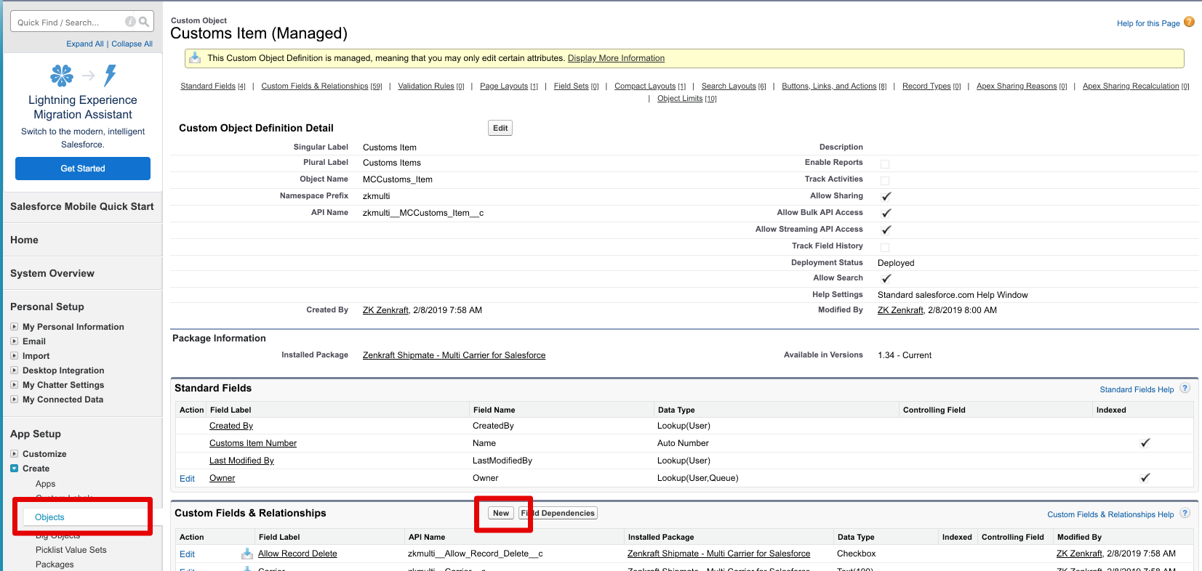Screen dimensions: 1202x571
Task: Open Salesforce Mobile Quick Start
Action: [82, 206]
